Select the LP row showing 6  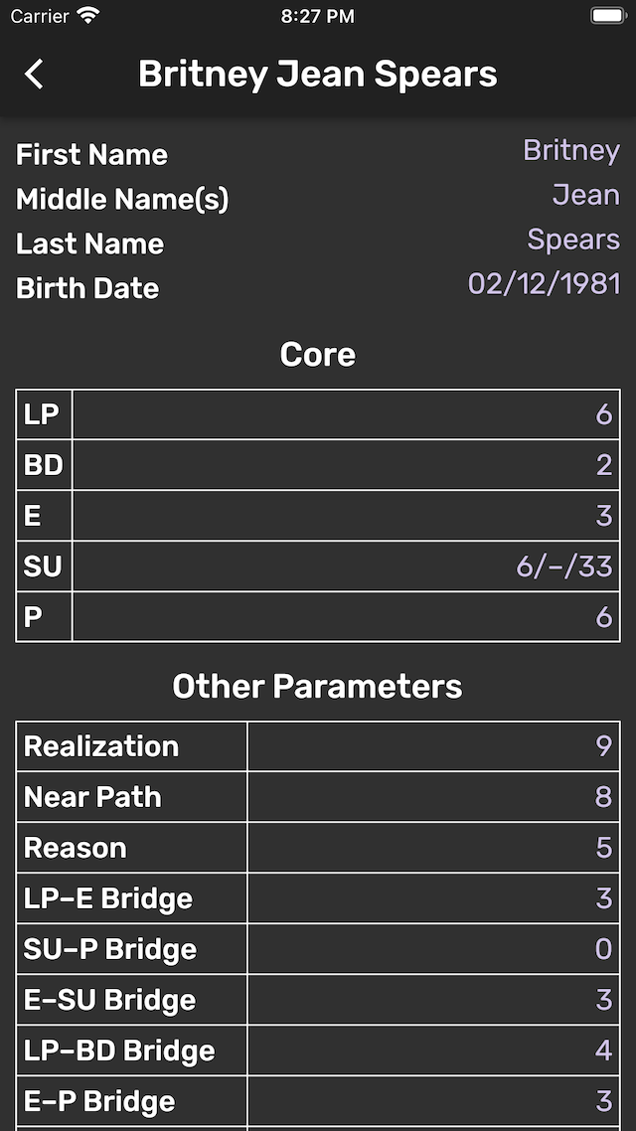pos(318,414)
